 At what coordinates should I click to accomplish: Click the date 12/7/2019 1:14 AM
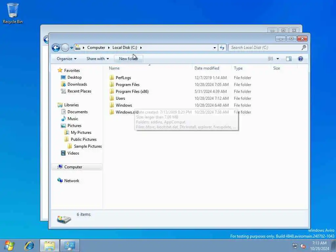(x=210, y=78)
